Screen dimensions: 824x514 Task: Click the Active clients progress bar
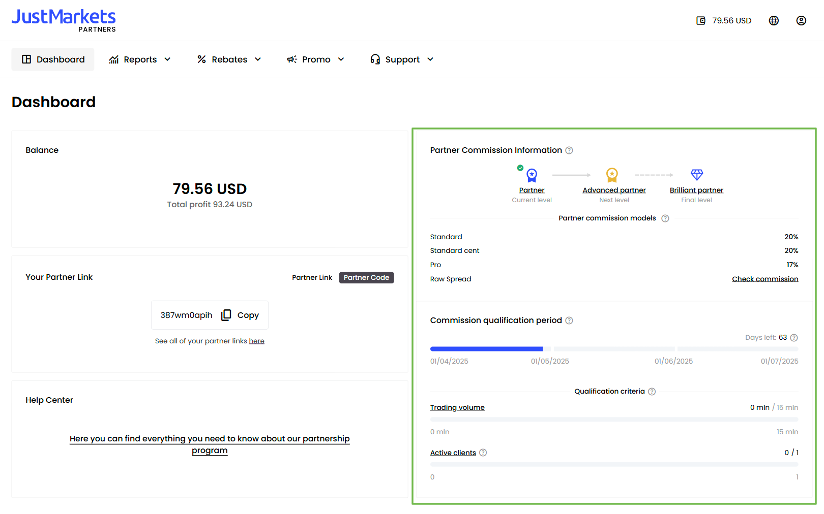point(614,464)
